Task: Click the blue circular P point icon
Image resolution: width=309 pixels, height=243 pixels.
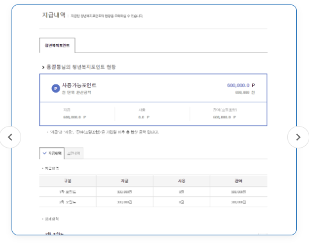Action: click(56, 88)
